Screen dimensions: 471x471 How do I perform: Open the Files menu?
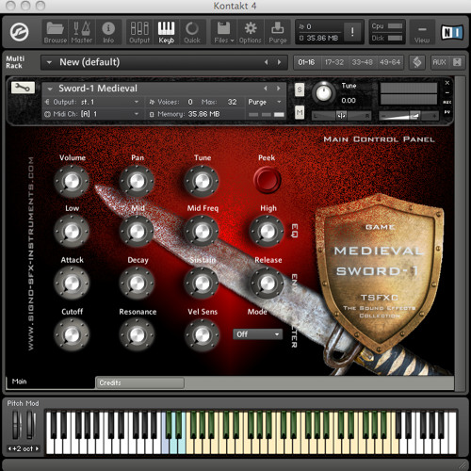(x=224, y=32)
